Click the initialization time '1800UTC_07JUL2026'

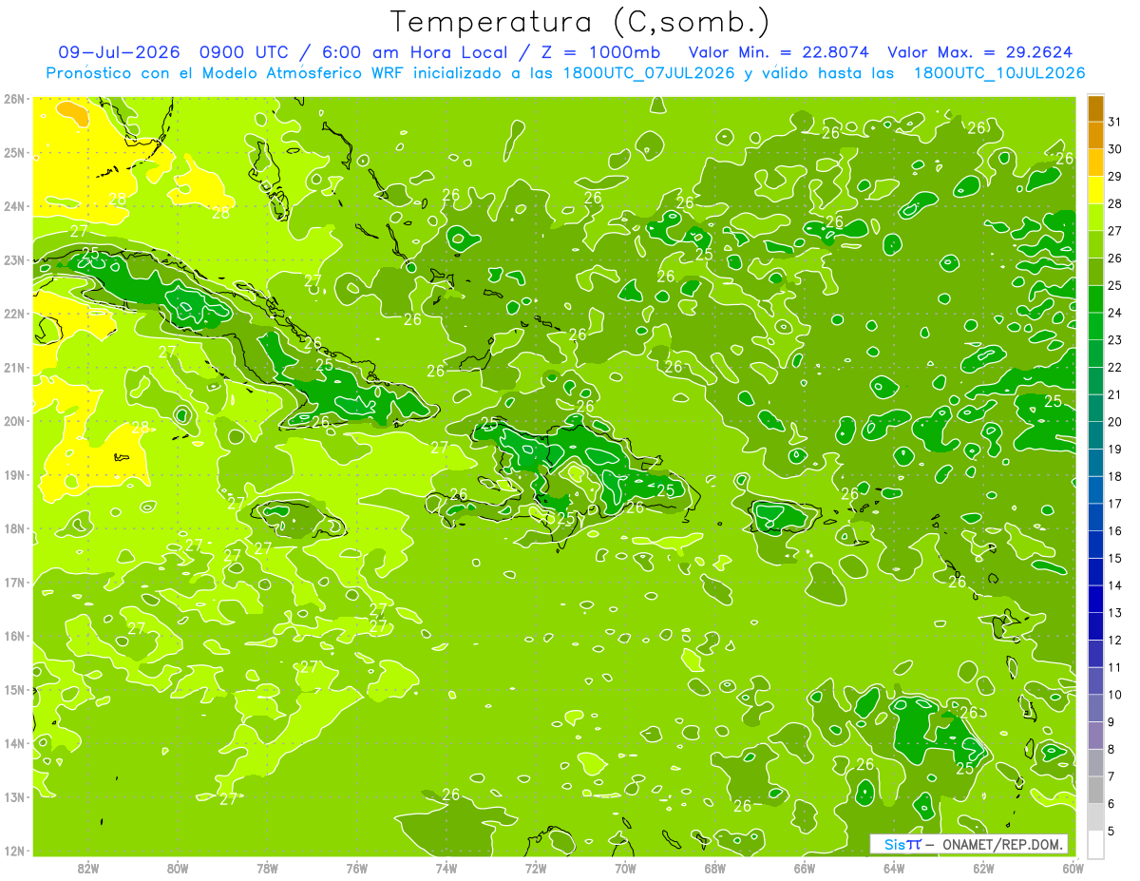click(648, 72)
